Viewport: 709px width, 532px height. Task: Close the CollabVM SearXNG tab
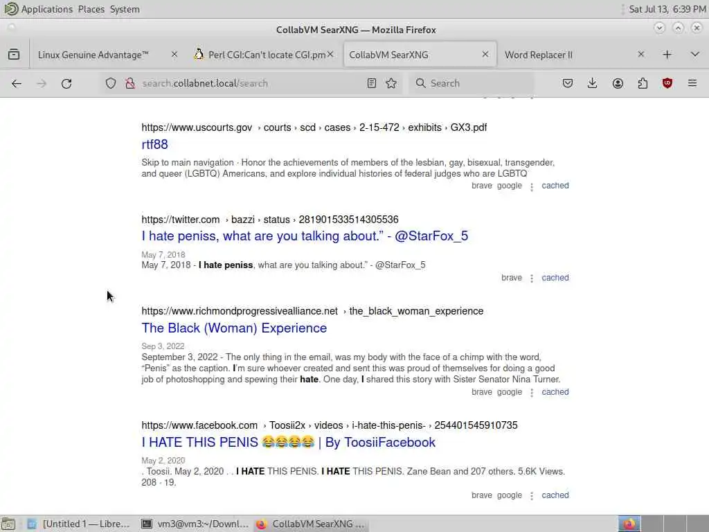pyautogui.click(x=485, y=54)
